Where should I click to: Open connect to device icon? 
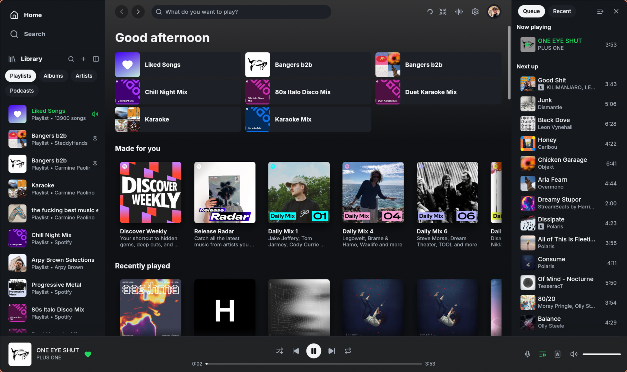pyautogui.click(x=557, y=354)
